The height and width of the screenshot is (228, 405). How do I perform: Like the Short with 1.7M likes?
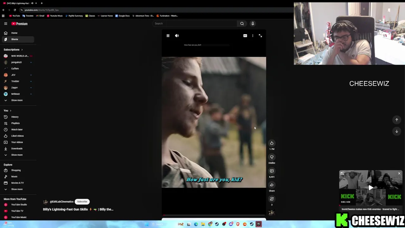click(272, 143)
